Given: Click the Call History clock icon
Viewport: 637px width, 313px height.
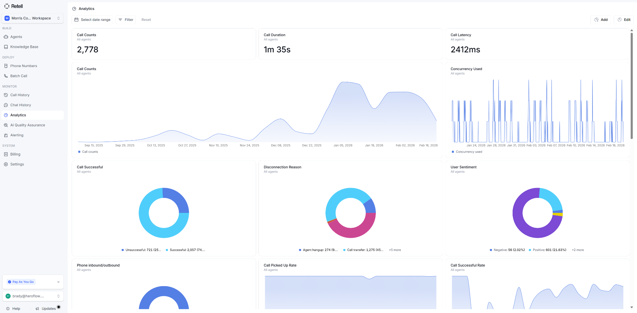Looking at the screenshot, I should coord(6,95).
